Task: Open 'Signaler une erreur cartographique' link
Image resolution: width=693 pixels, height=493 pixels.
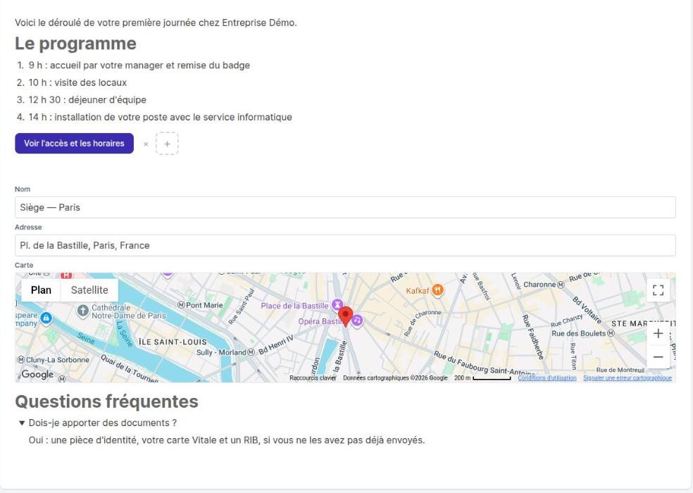Action: (x=628, y=378)
